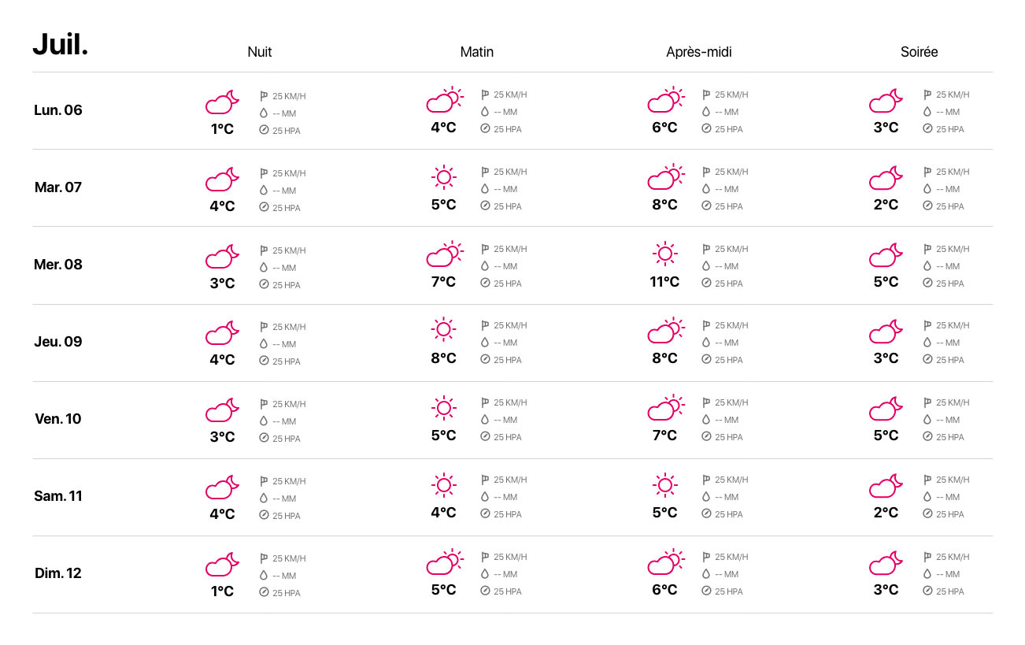
Task: Click the pressure gauge icon for Ven. 10 Soirée
Action: [927, 436]
